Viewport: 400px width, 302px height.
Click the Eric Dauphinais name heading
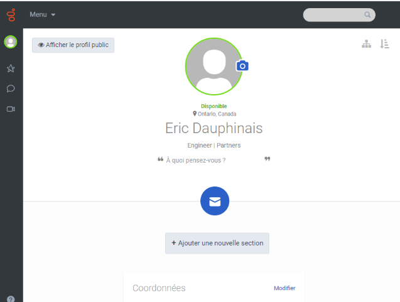(x=214, y=128)
